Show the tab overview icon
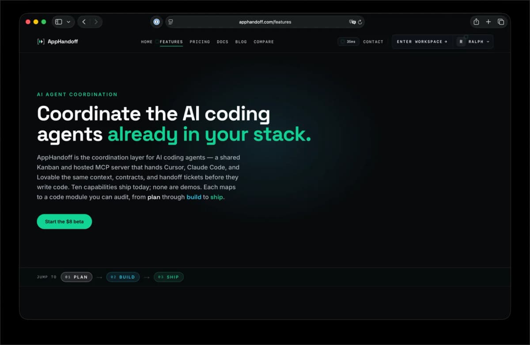This screenshot has height=345, width=530. 501,22
